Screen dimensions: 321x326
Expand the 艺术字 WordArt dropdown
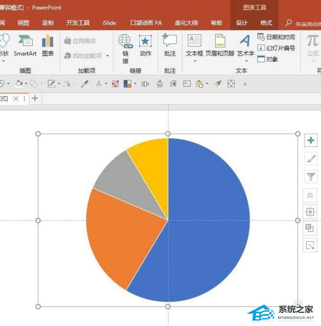tap(246, 61)
